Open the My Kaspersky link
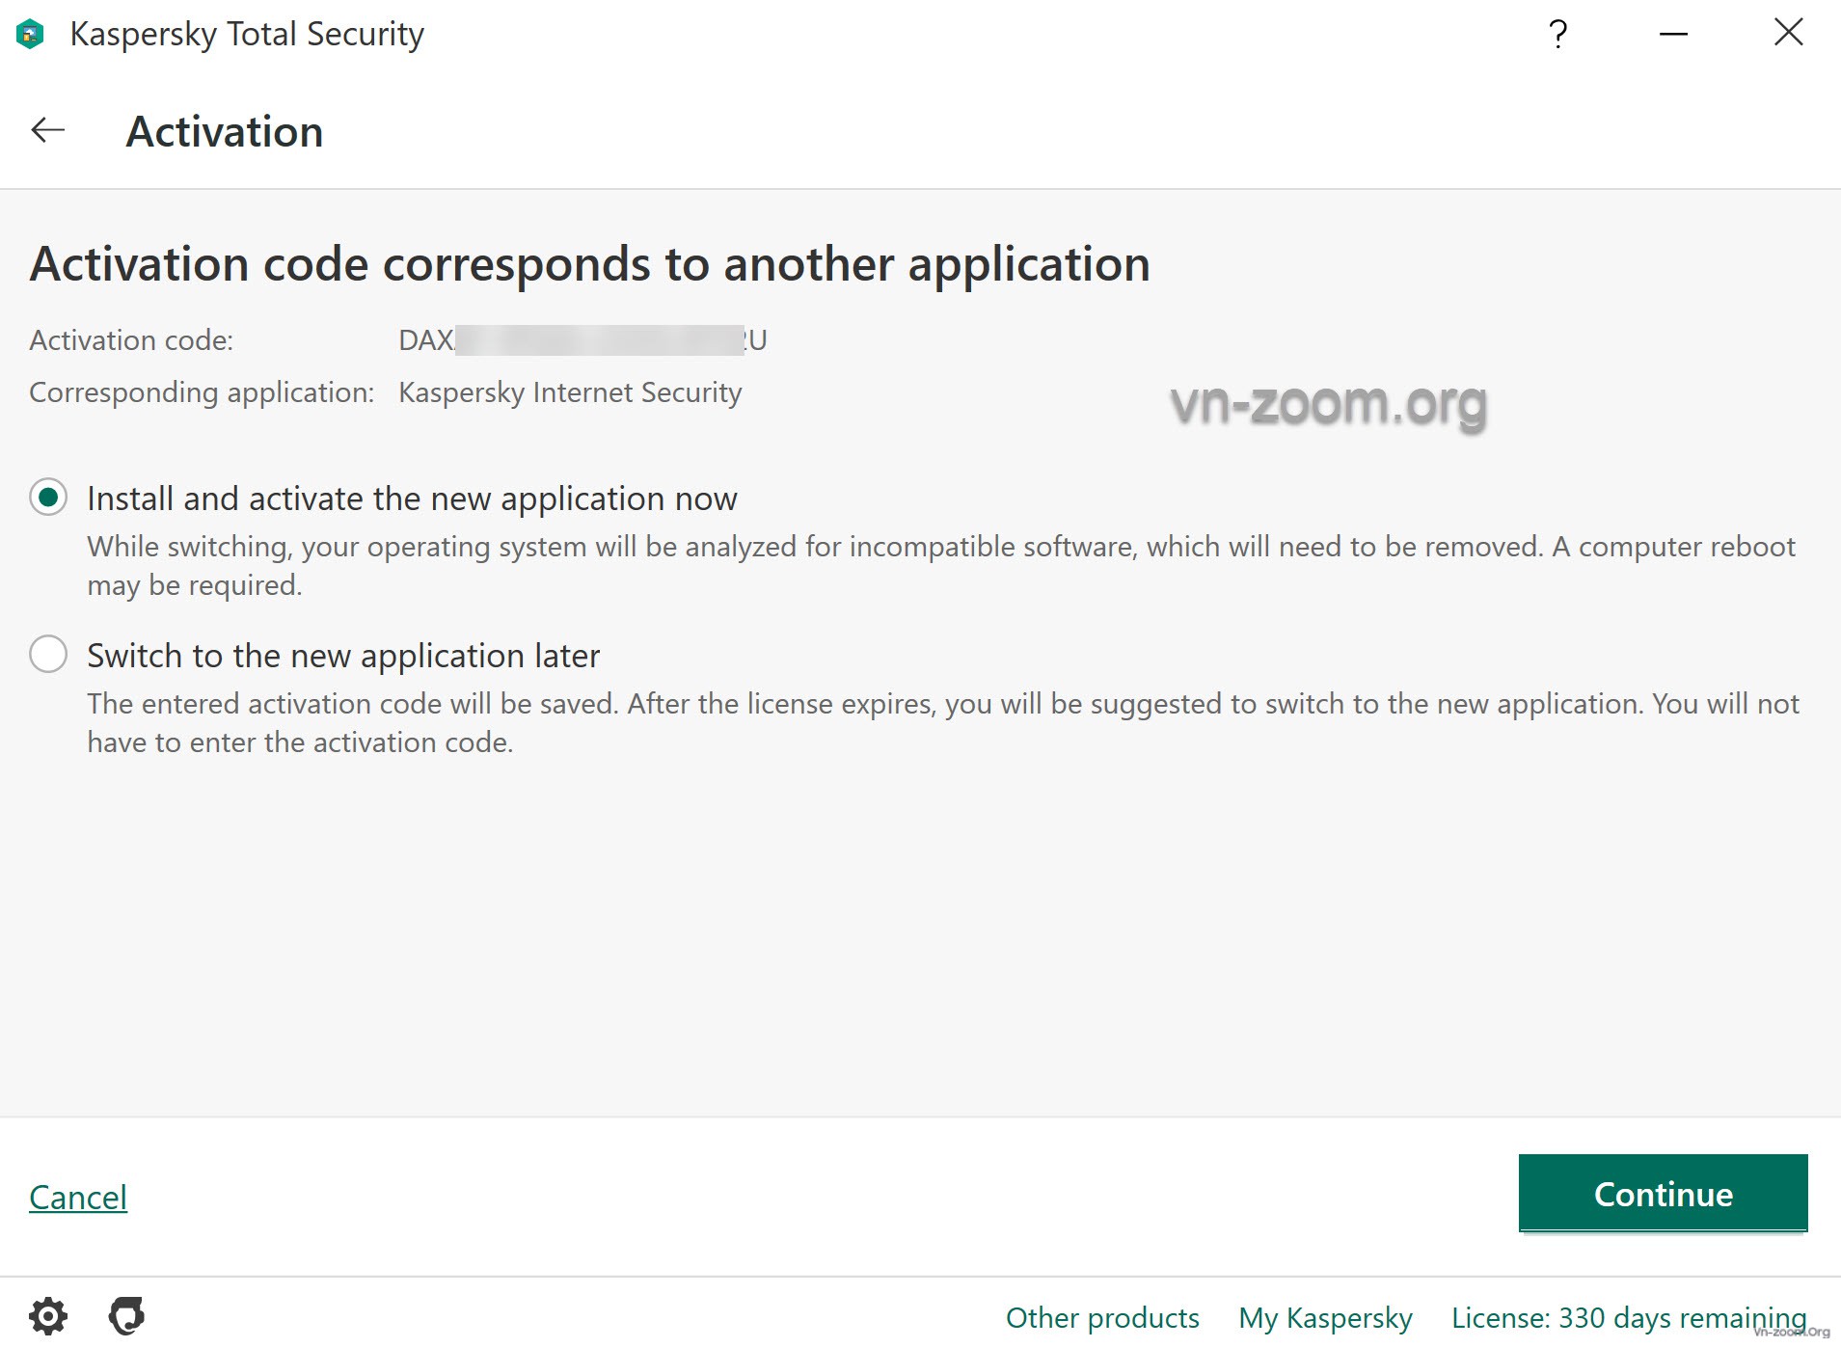Screen dimensions: 1841x1348 pyautogui.click(x=1325, y=1317)
